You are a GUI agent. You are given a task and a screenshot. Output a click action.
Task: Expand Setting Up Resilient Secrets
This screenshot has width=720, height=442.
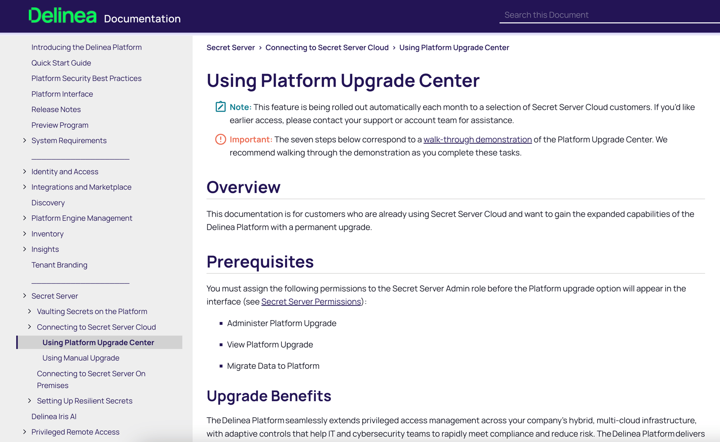point(30,401)
